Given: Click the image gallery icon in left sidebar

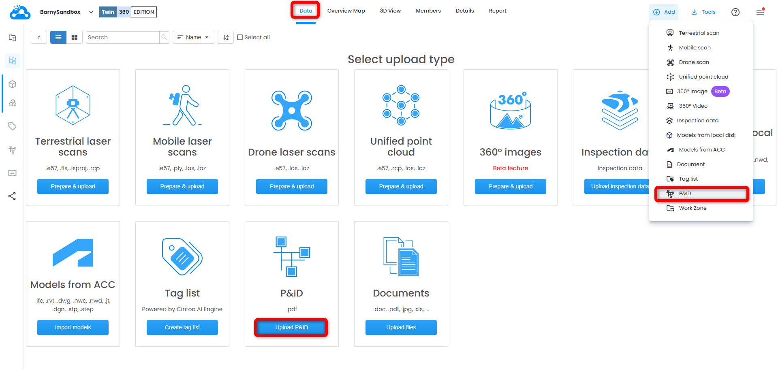Looking at the screenshot, I should (13, 173).
